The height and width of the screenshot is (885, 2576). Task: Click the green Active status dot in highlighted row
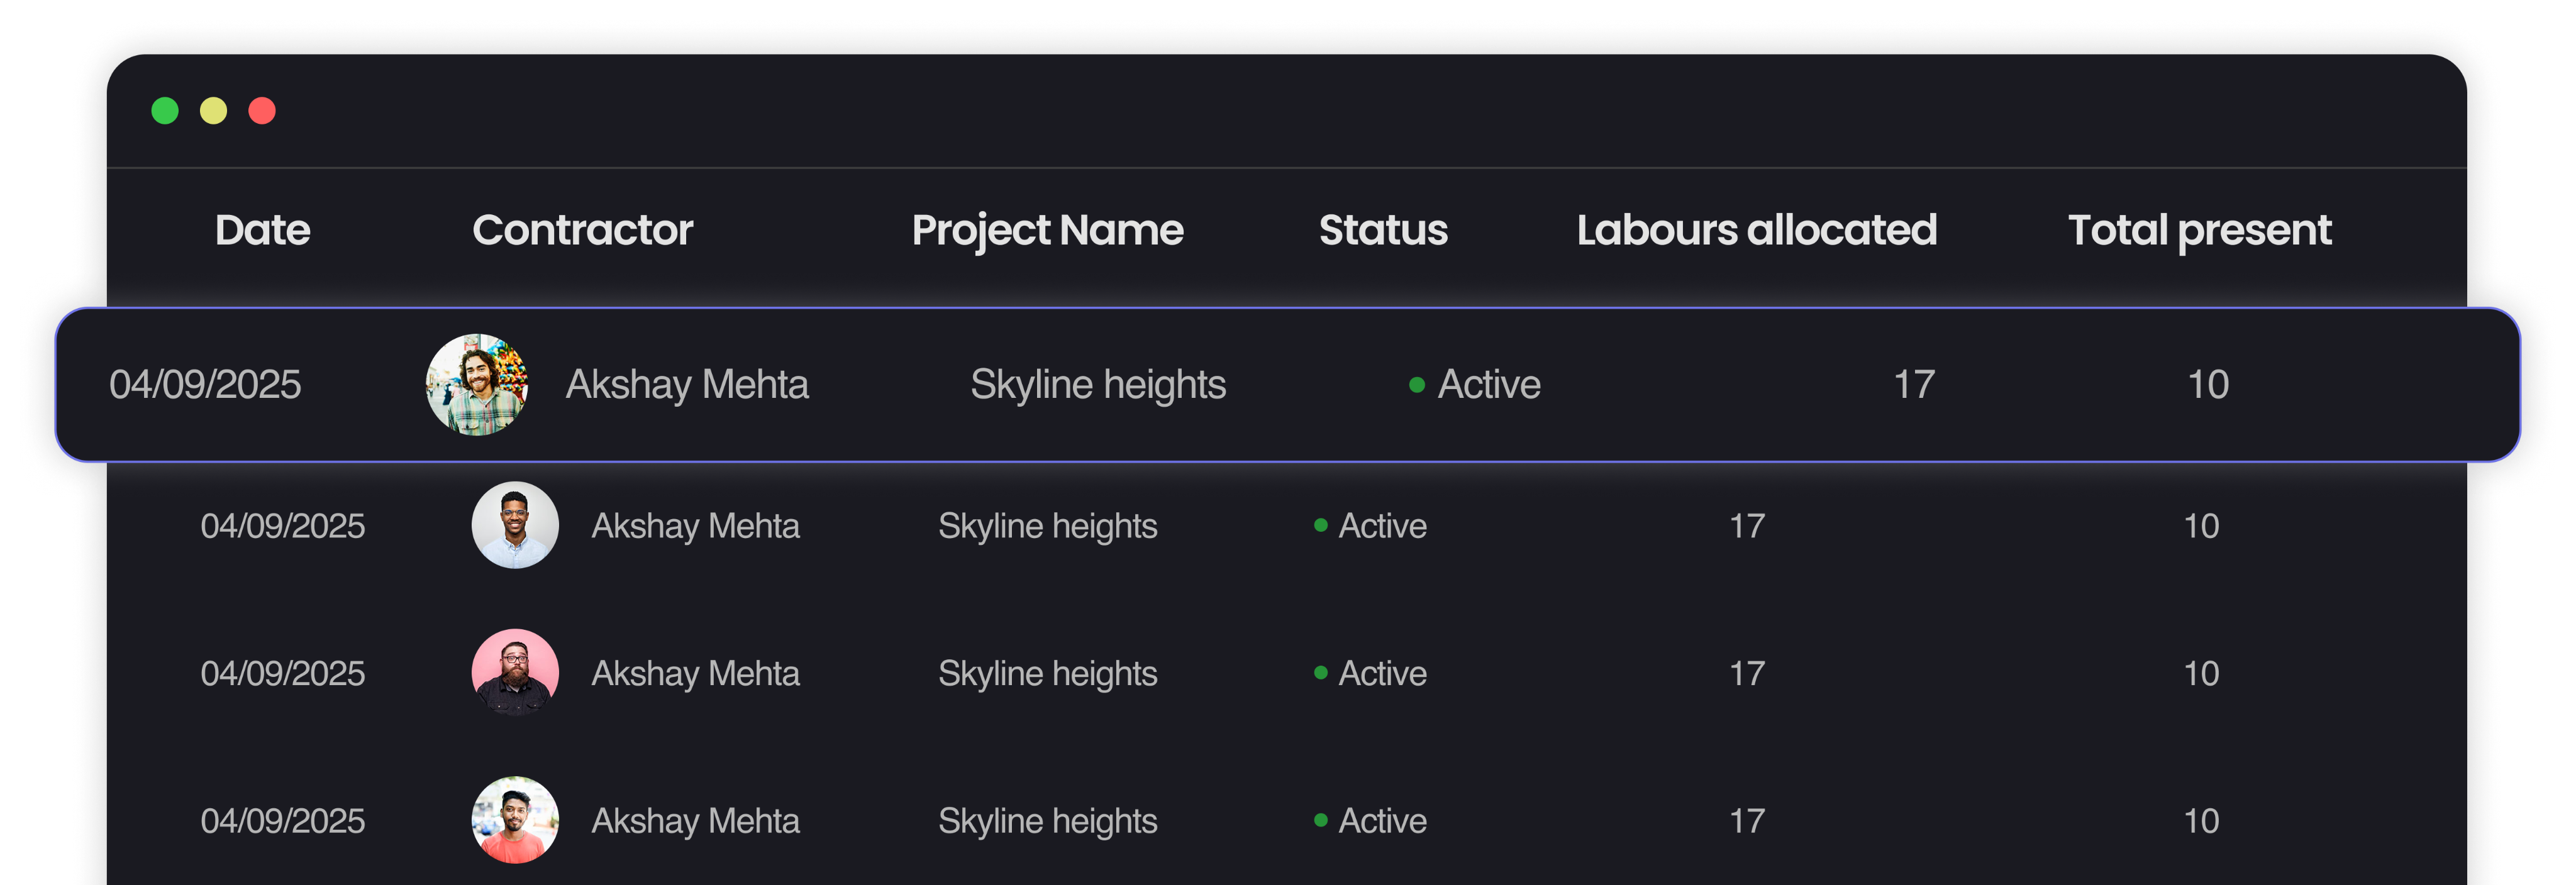[x=1417, y=383]
